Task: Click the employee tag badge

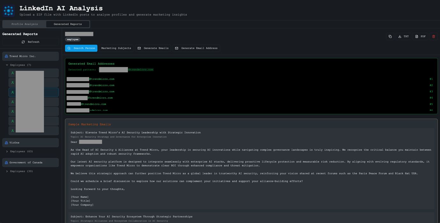Action: click(73, 39)
